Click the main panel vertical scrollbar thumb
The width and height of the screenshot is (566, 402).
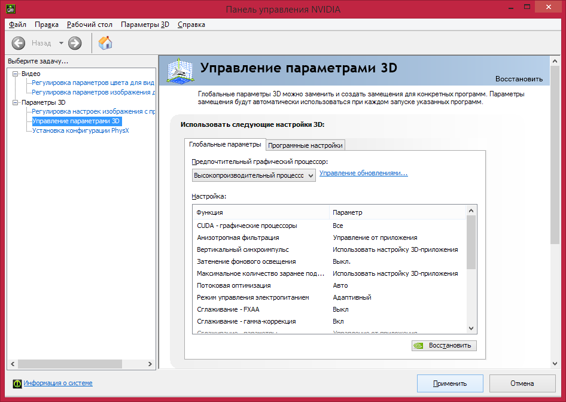coord(555,156)
